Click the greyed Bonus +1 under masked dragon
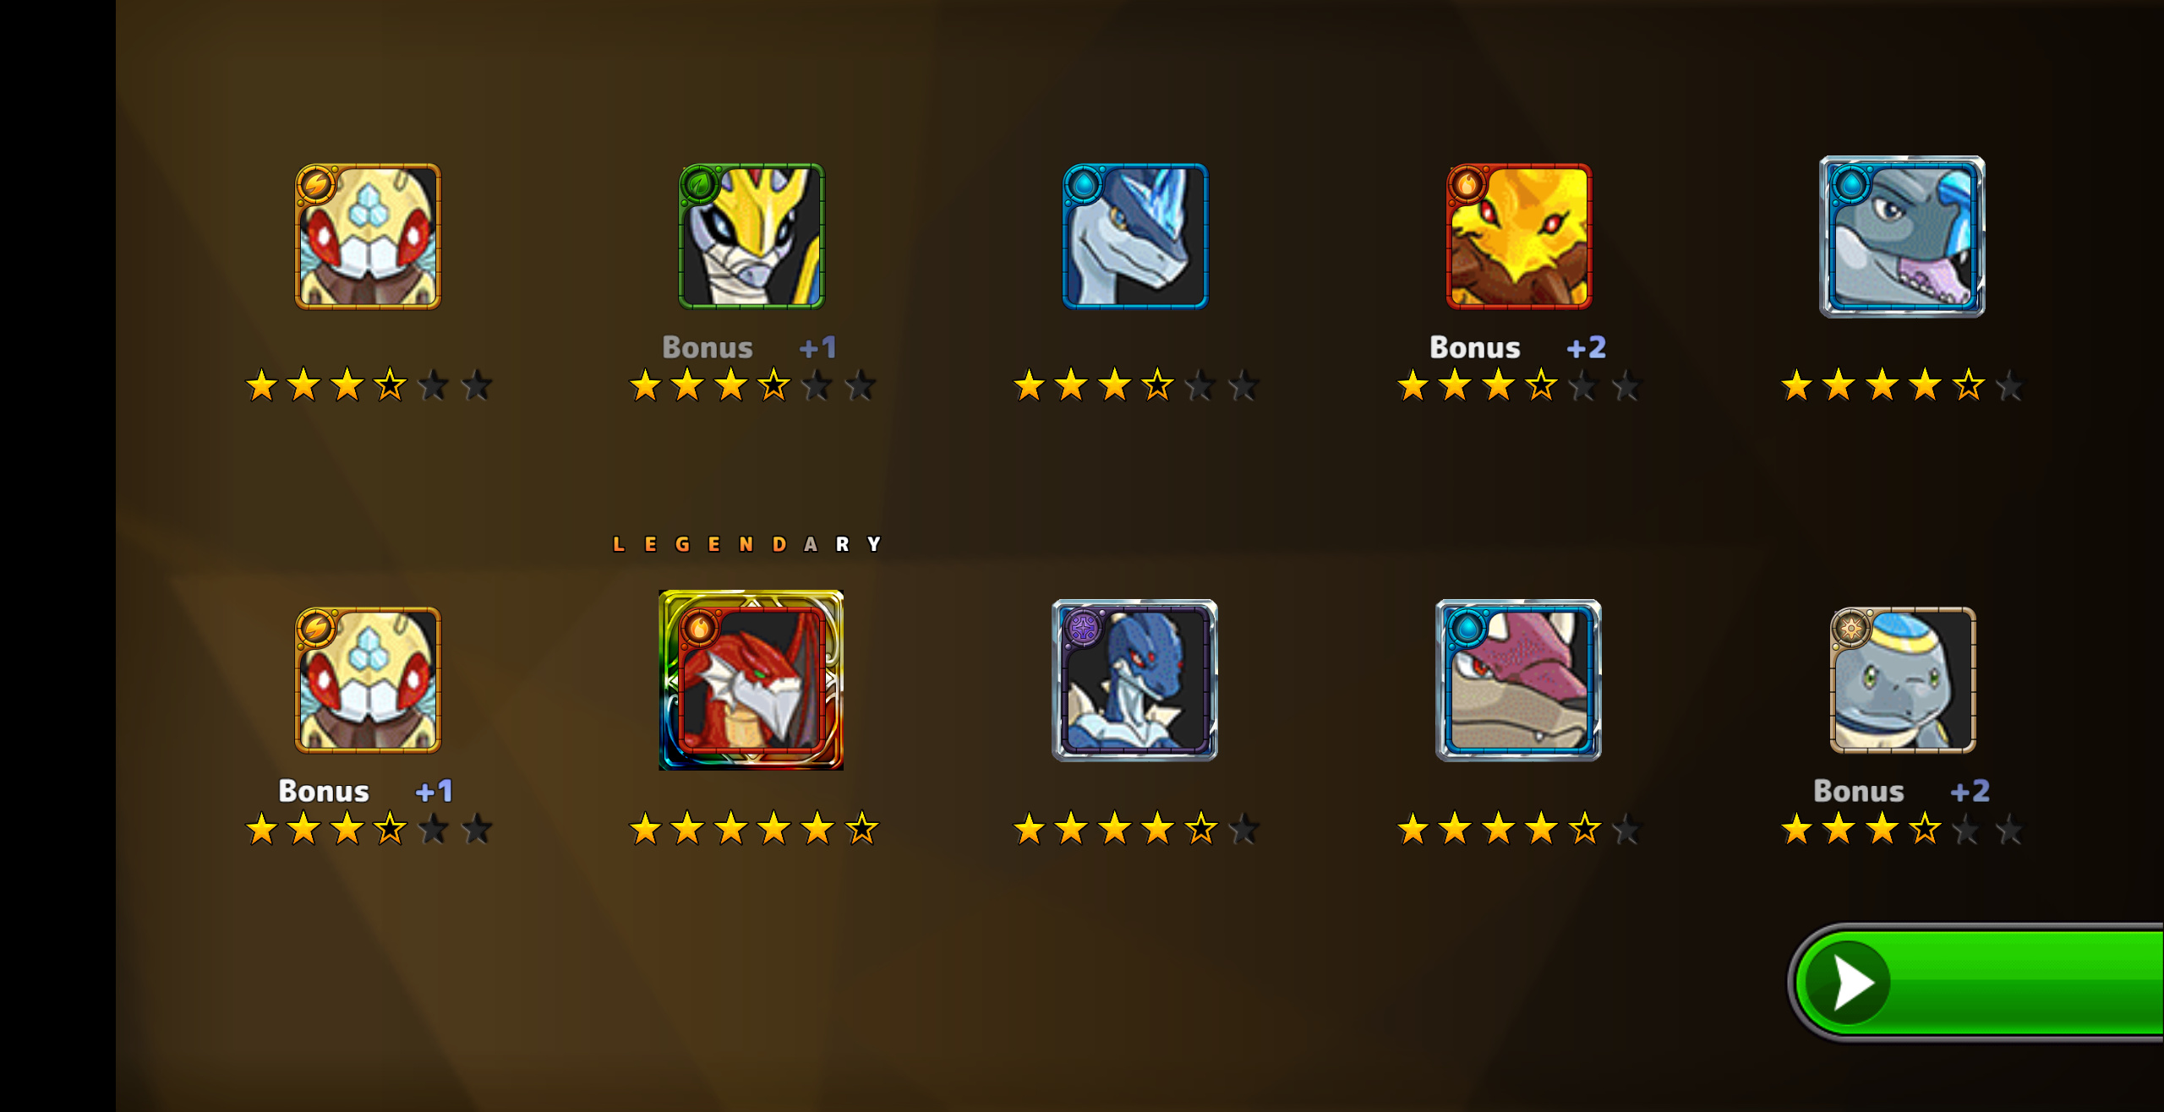This screenshot has height=1112, width=2164. (750, 347)
